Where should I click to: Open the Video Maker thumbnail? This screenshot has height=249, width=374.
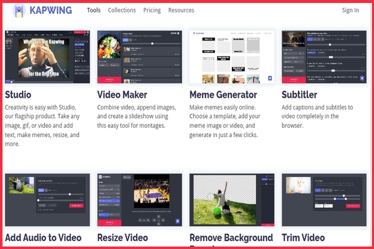[140, 57]
